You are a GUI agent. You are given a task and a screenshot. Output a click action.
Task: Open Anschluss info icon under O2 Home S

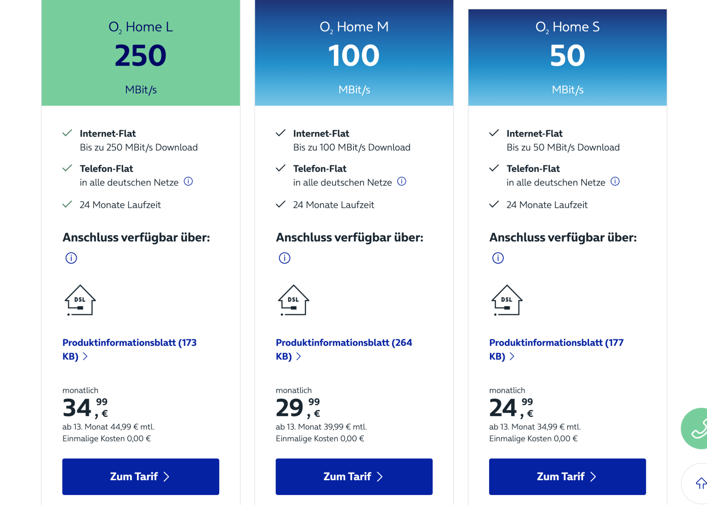[x=497, y=258]
